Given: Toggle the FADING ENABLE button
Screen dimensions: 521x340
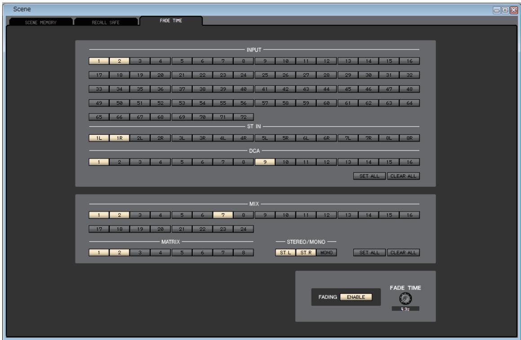Looking at the screenshot, I should click(356, 297).
